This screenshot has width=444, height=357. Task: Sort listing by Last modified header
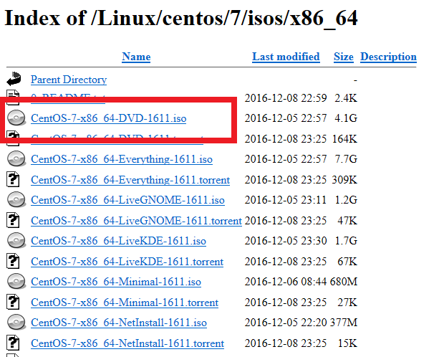click(286, 57)
